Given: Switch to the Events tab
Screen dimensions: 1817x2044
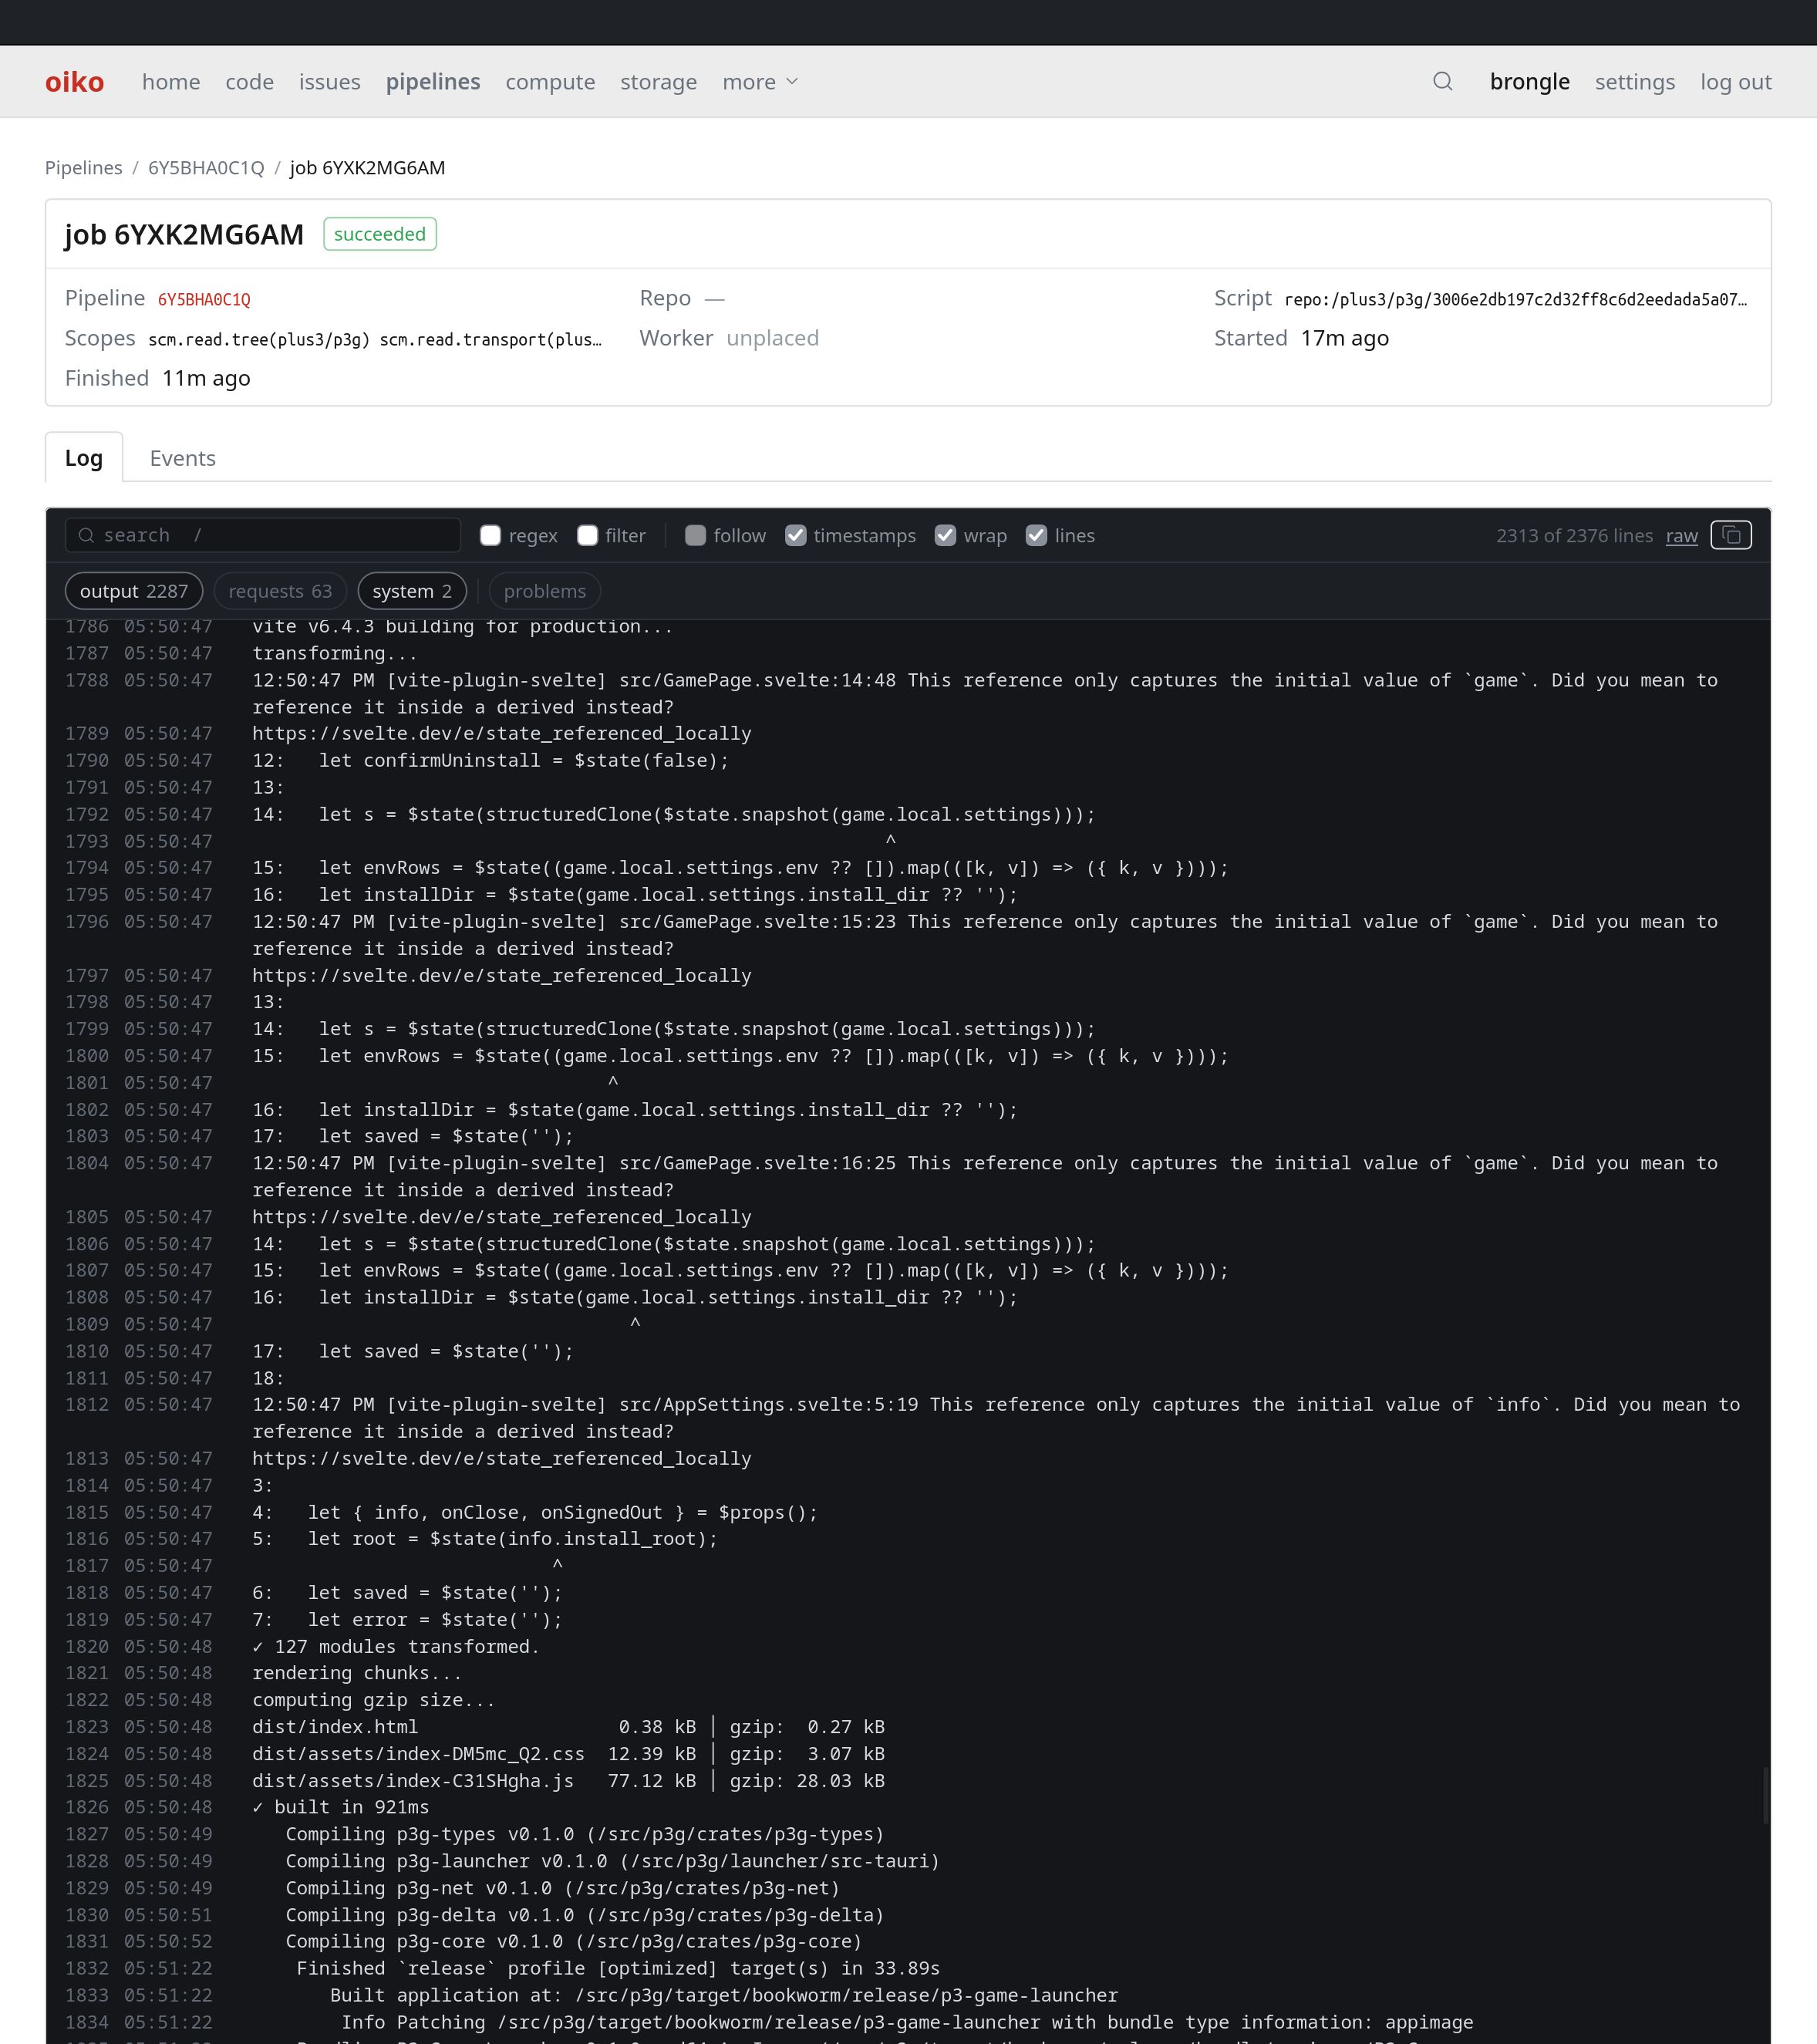Looking at the screenshot, I should (x=183, y=458).
